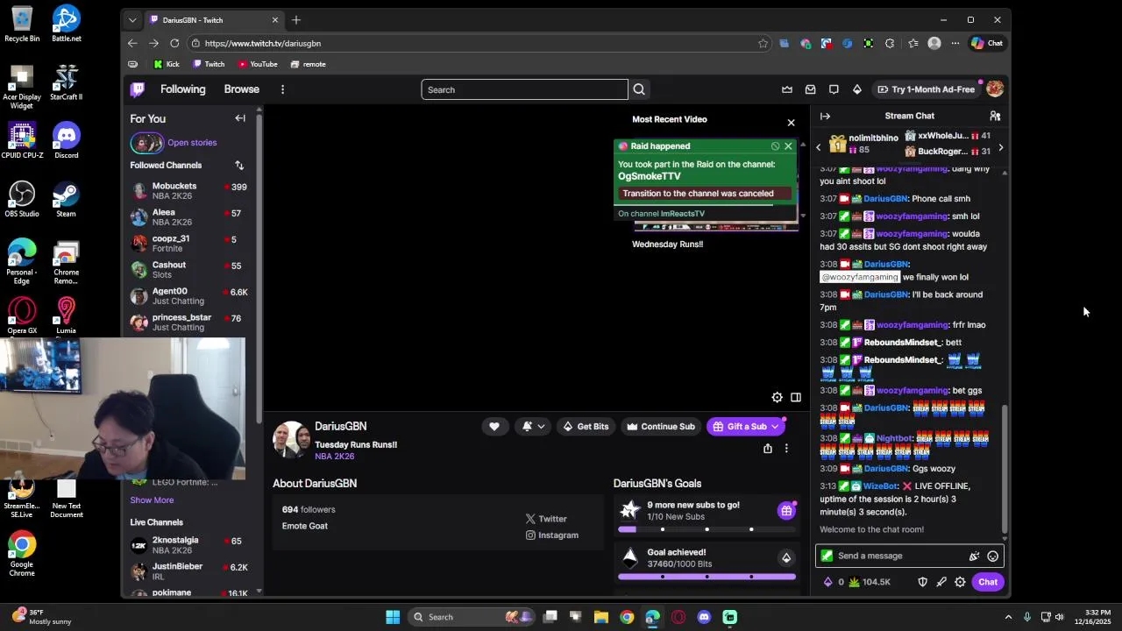Open the emote picker smiley
Screen dimensions: 1122x631
click(992, 556)
